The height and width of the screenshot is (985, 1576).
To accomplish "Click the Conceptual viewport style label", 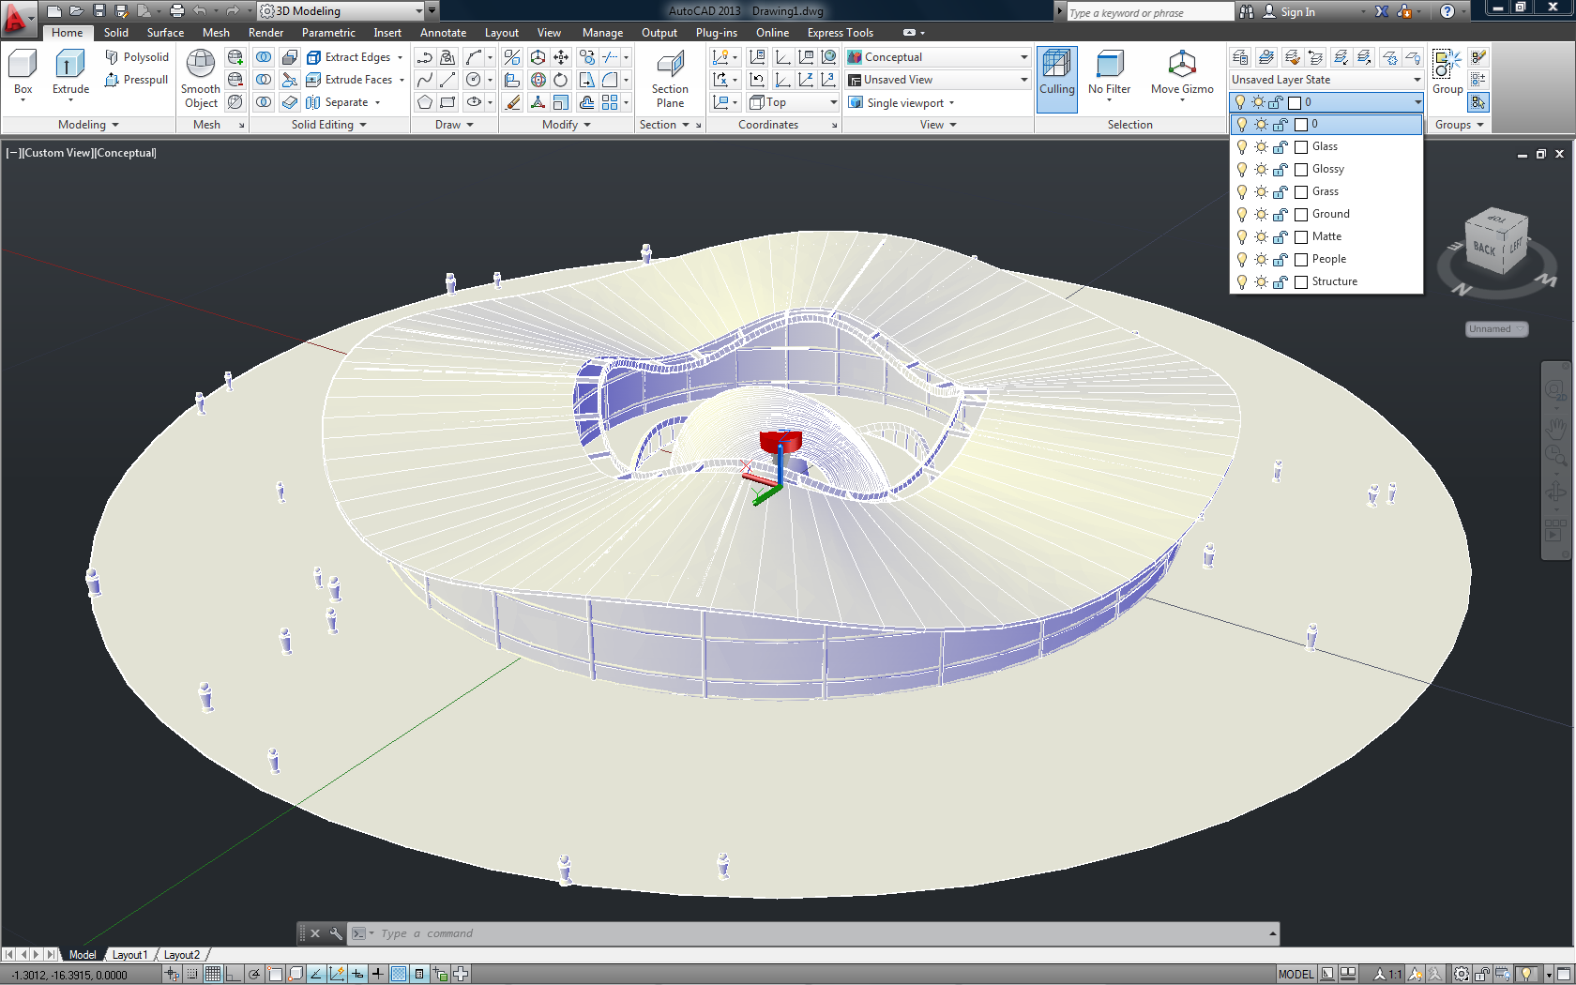I will point(126,153).
